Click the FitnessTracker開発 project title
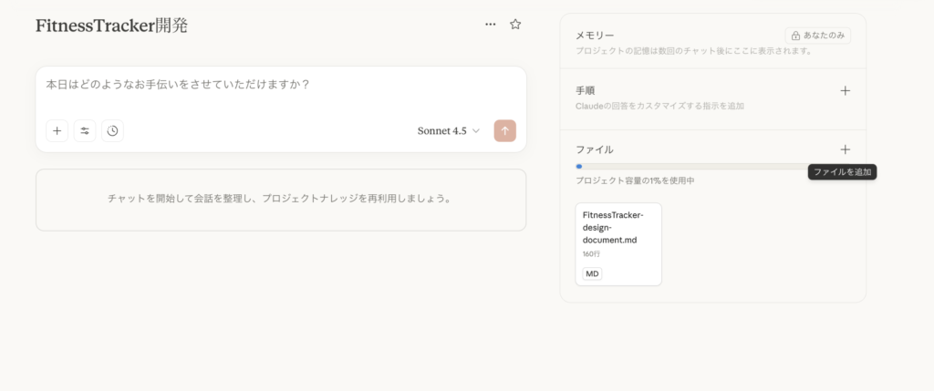934x391 pixels. coord(111,26)
